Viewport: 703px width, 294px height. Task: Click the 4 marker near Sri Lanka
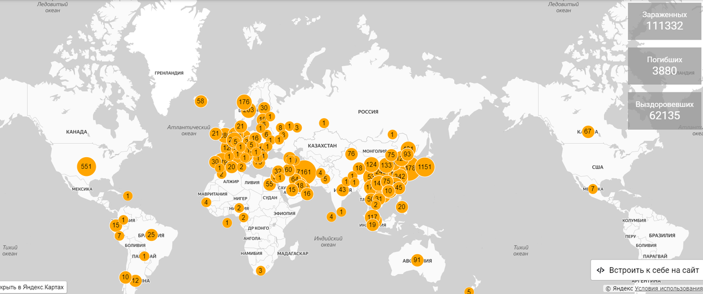coord(331,217)
